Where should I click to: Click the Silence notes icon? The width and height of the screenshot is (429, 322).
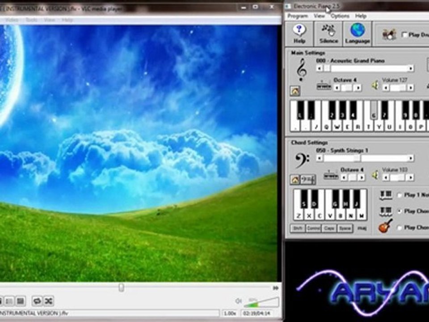(x=328, y=30)
